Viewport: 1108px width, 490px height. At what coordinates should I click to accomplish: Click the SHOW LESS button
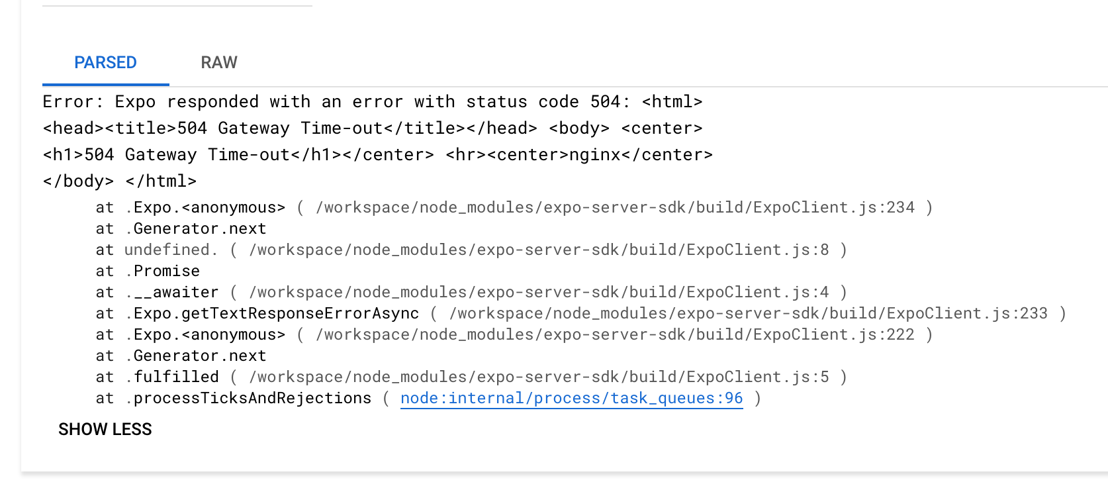click(x=105, y=429)
